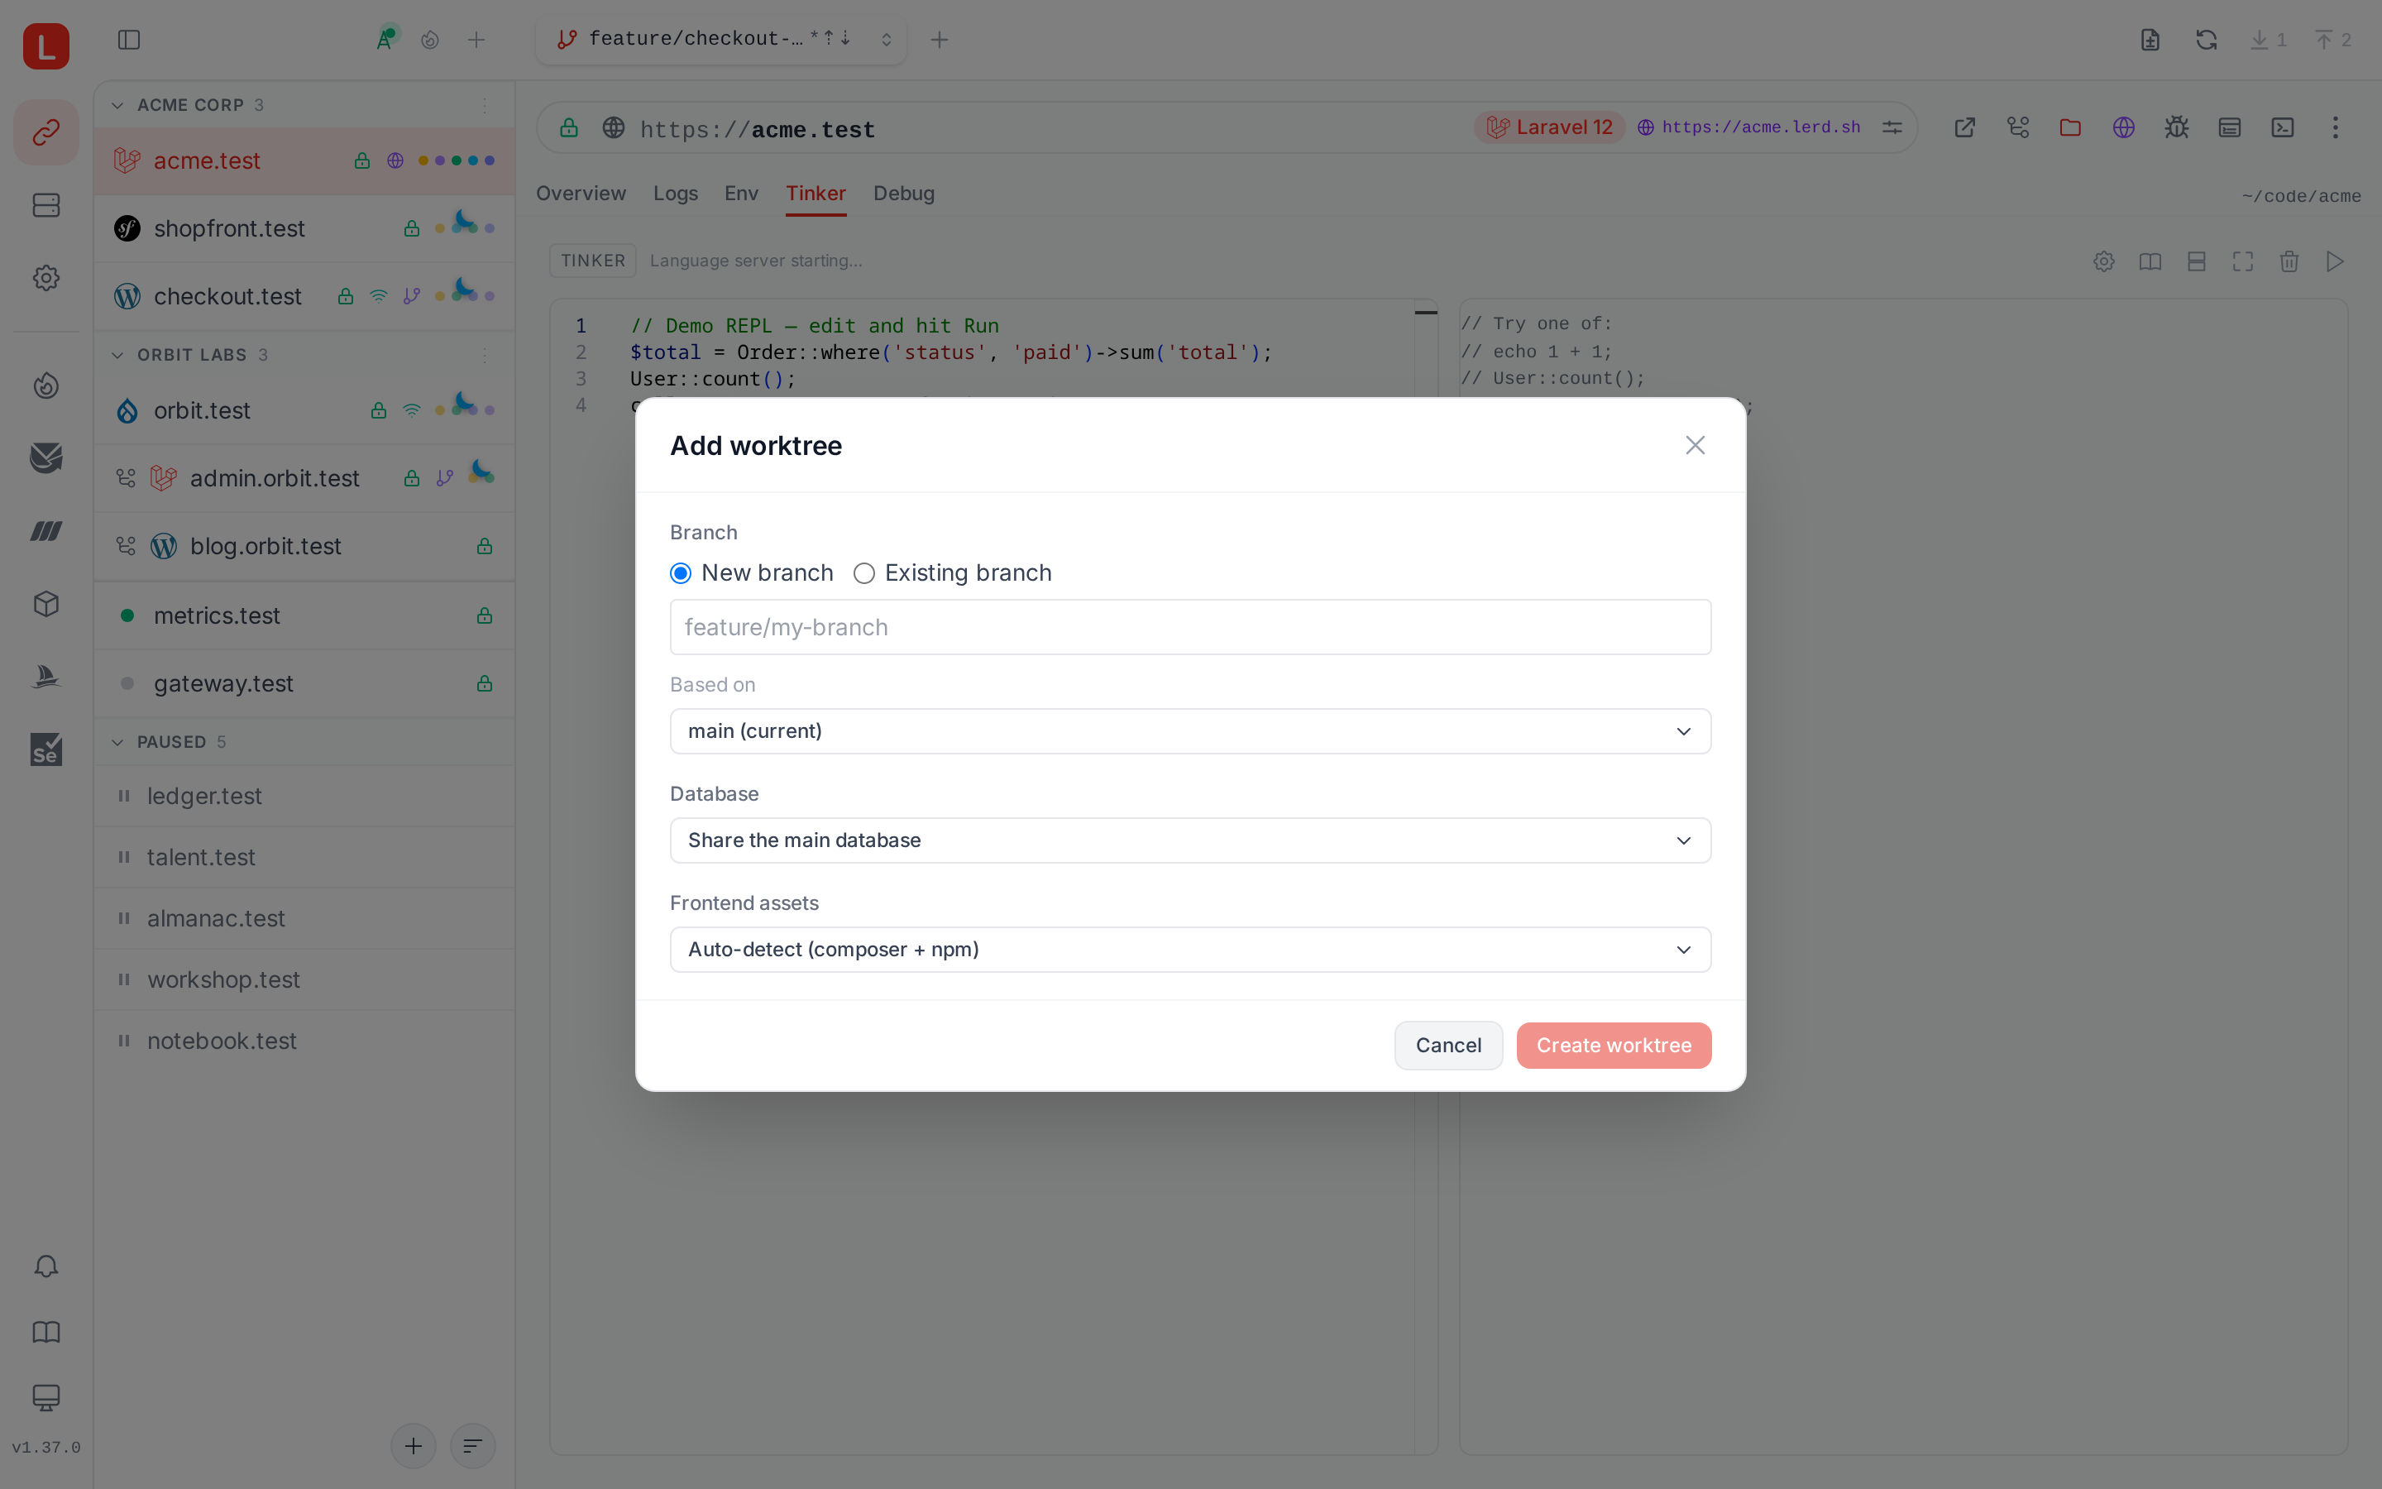Toggle the sidebar panel icon
The width and height of the screenshot is (2382, 1489).
point(129,40)
